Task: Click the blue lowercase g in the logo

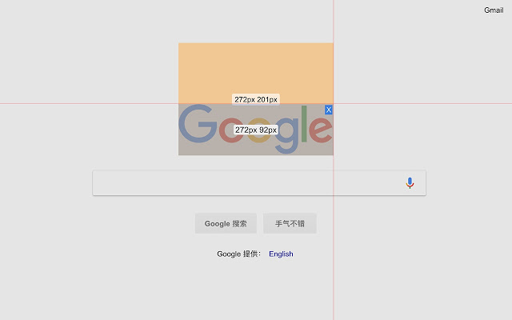Action: click(x=286, y=135)
